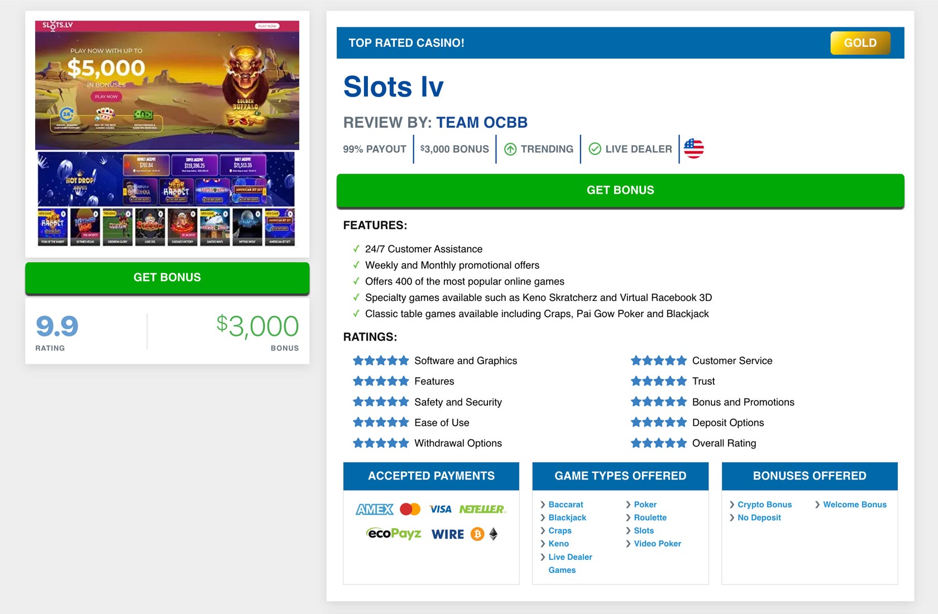
Task: Click the ACCEPTED PAYMENTS header
Action: pos(431,476)
